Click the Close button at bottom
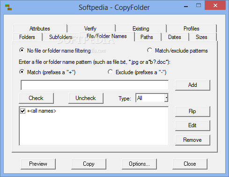 click(x=190, y=164)
